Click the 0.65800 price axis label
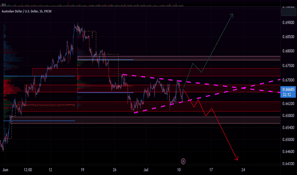 (288, 115)
